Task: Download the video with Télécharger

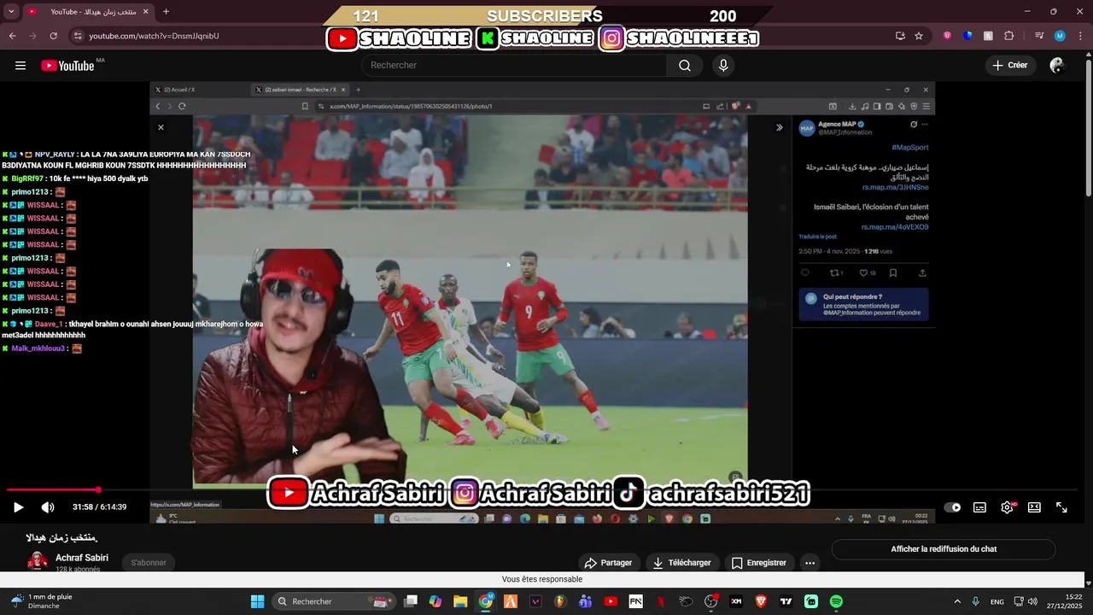Action: pyautogui.click(x=681, y=563)
